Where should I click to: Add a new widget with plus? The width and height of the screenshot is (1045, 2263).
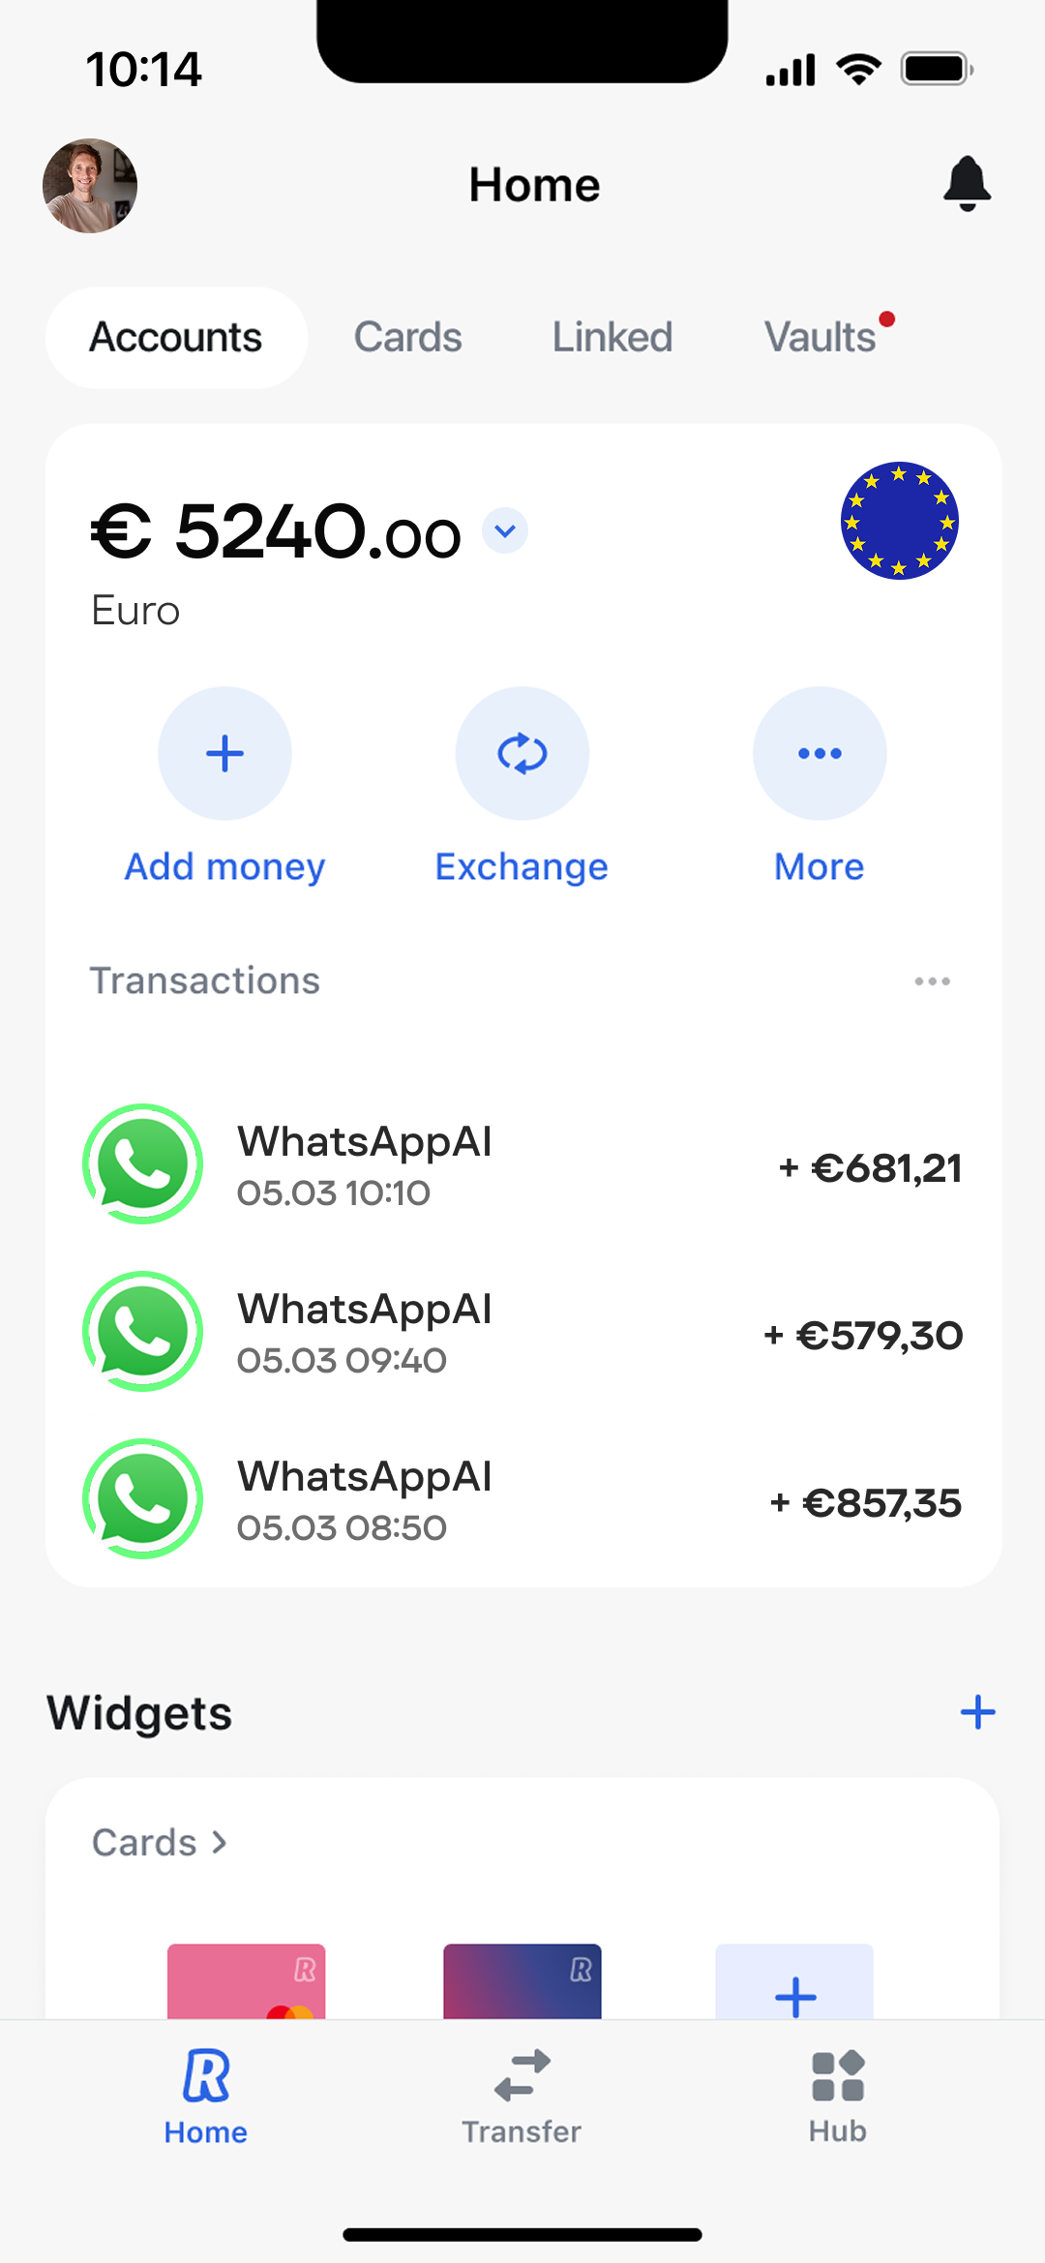click(977, 1712)
